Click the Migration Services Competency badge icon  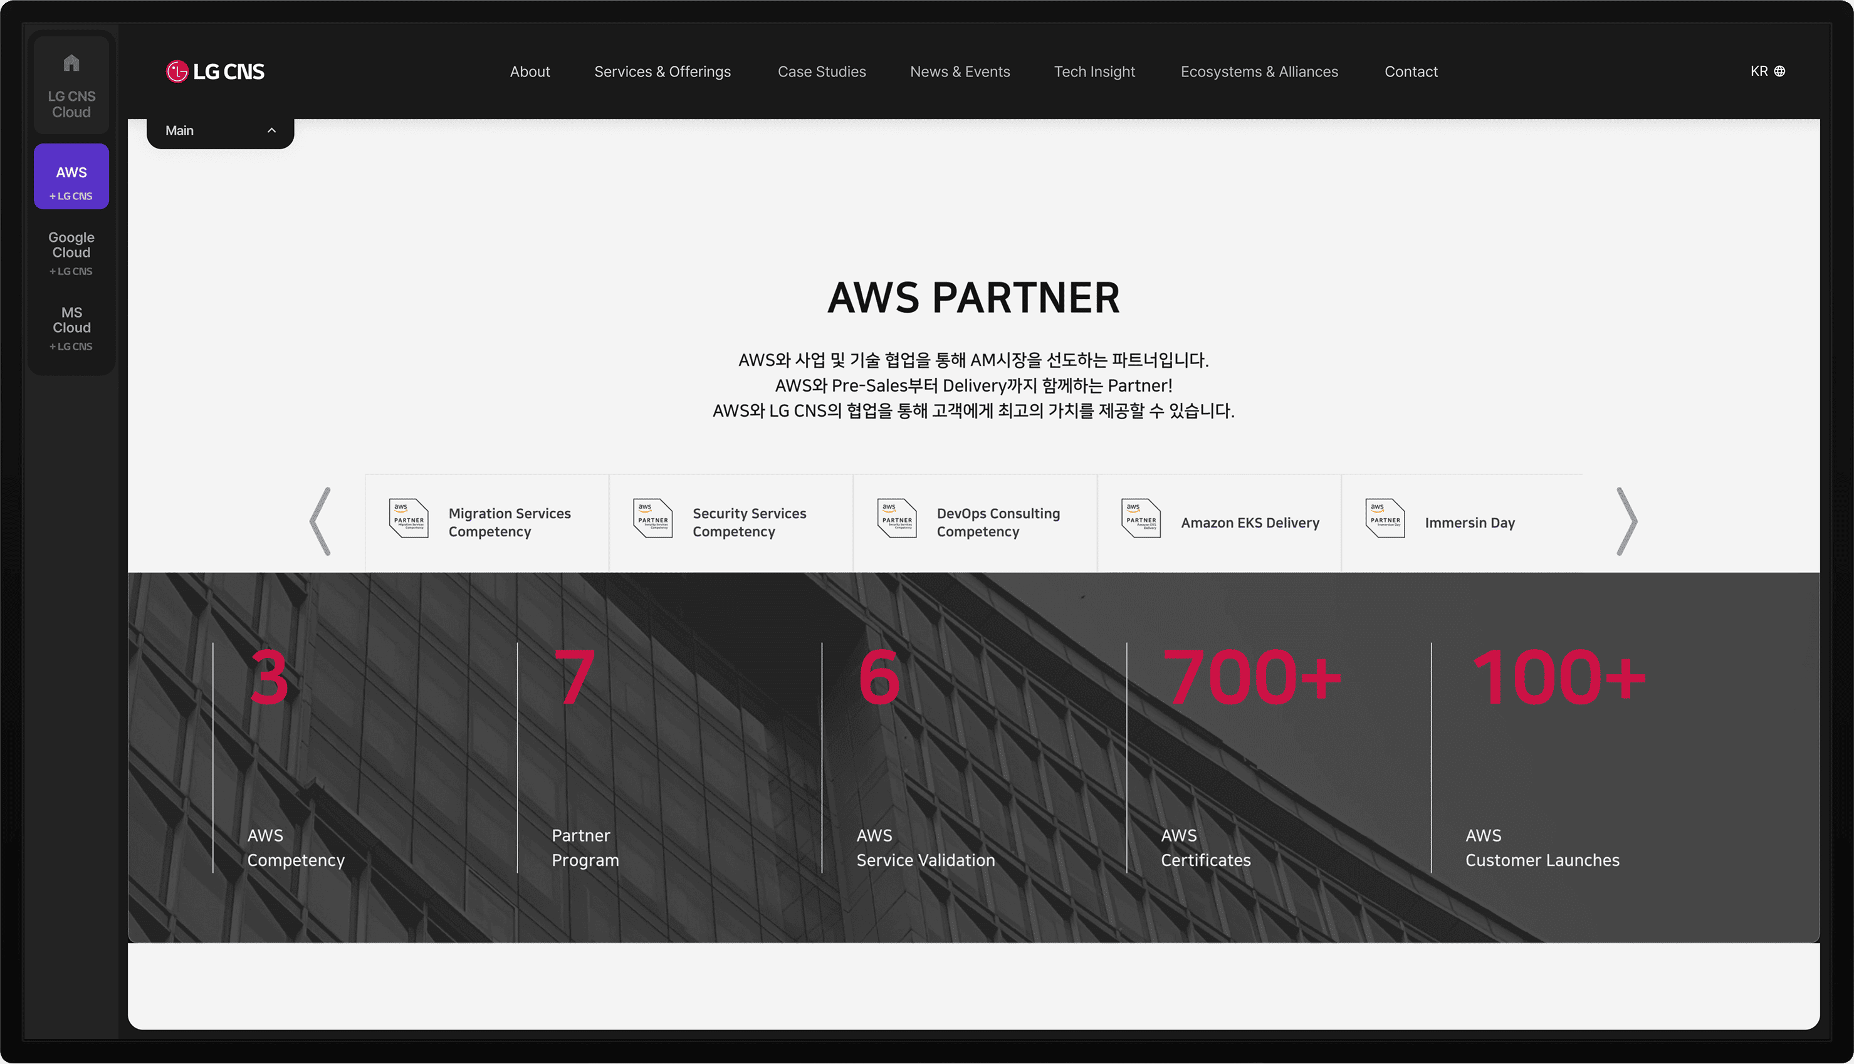[409, 518]
